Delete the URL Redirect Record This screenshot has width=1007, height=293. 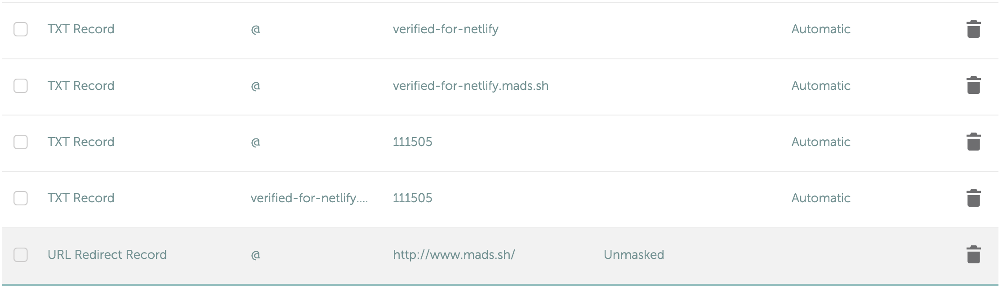[x=973, y=254]
